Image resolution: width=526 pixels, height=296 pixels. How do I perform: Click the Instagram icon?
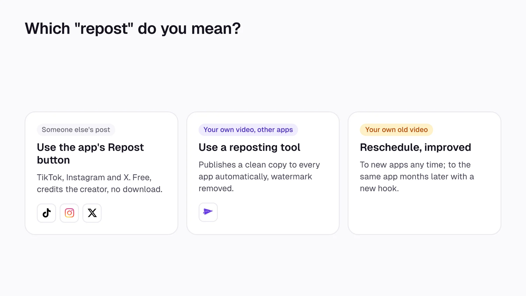[69, 213]
